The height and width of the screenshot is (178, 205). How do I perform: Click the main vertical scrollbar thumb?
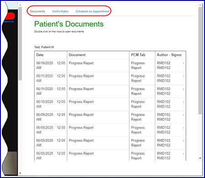pyautogui.click(x=200, y=61)
